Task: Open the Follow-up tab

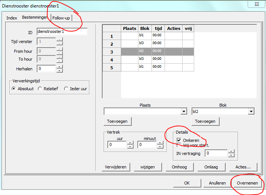Action: coord(61,18)
